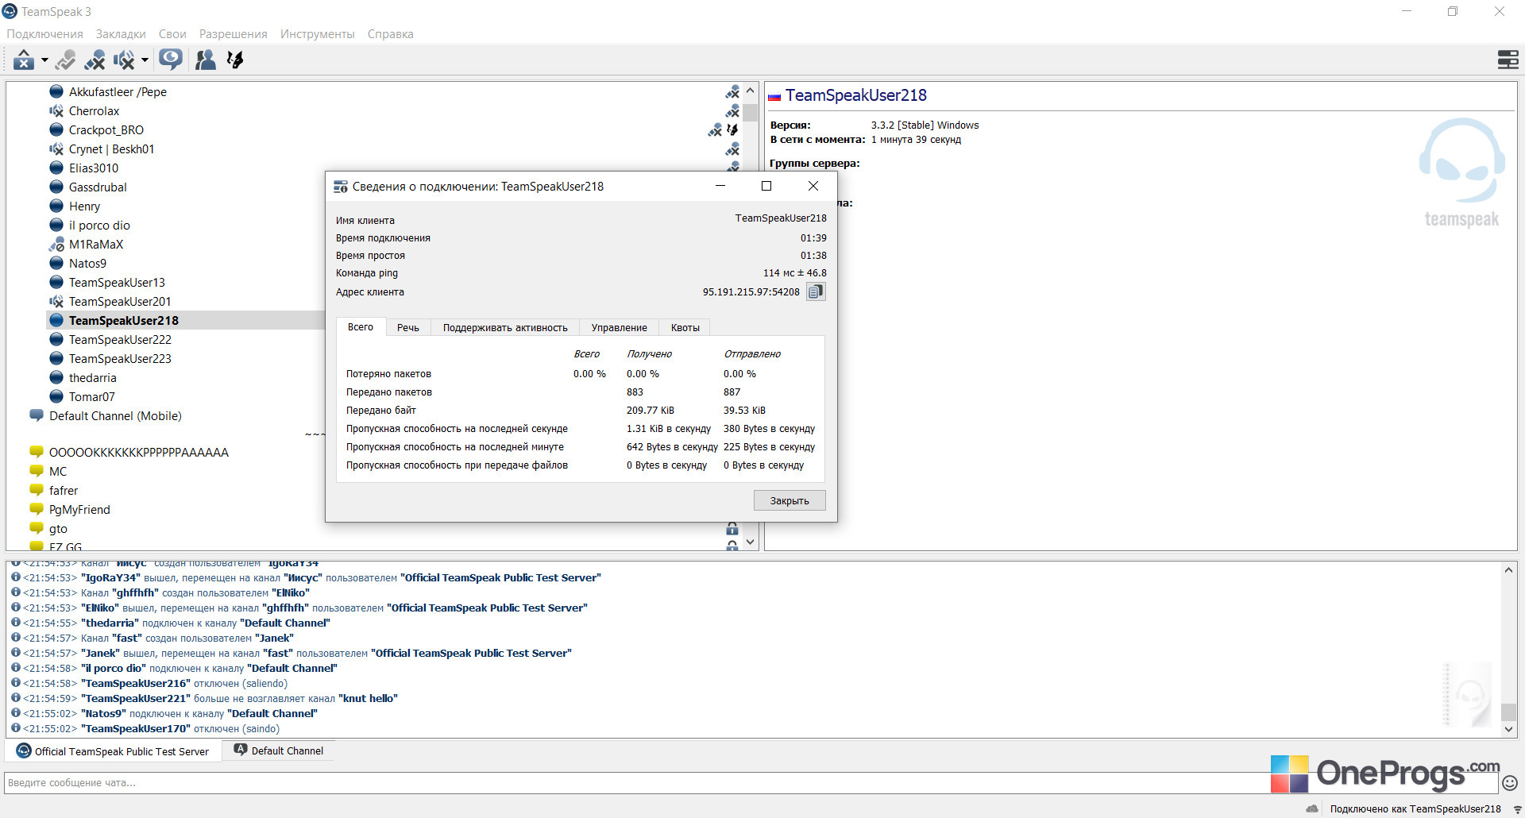The image size is (1525, 818).
Task: Open the Свои menu
Action: pos(172,34)
